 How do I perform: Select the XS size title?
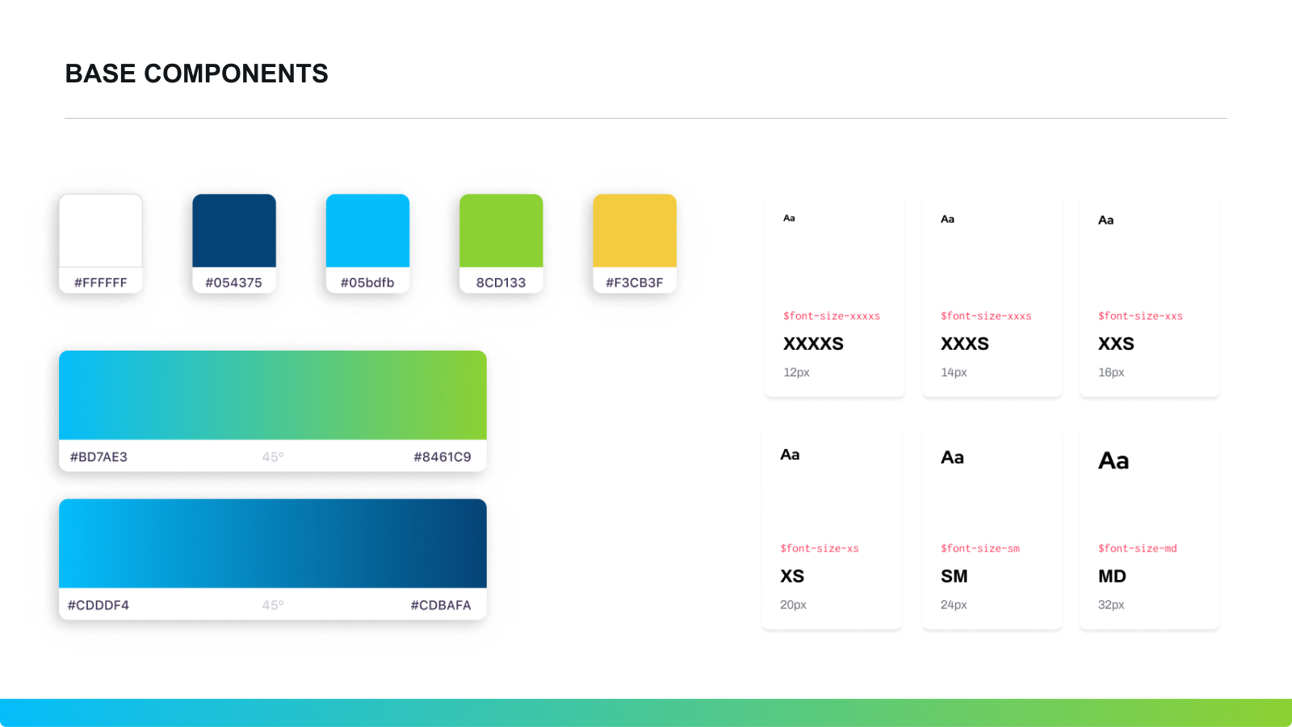(x=792, y=577)
